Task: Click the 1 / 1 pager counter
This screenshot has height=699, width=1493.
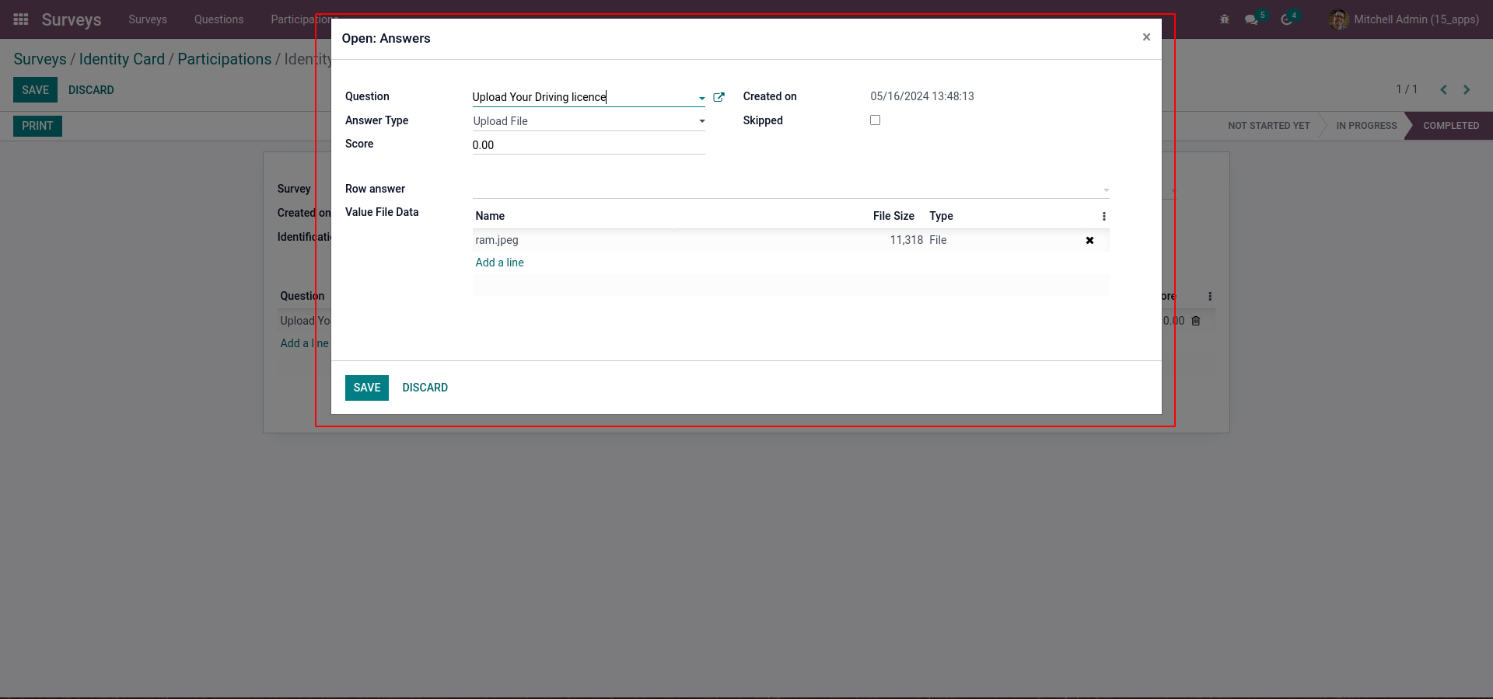Action: pyautogui.click(x=1407, y=89)
